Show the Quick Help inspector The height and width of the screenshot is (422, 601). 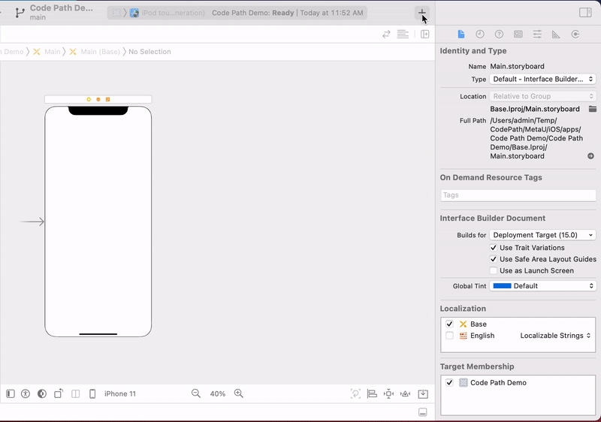(499, 35)
